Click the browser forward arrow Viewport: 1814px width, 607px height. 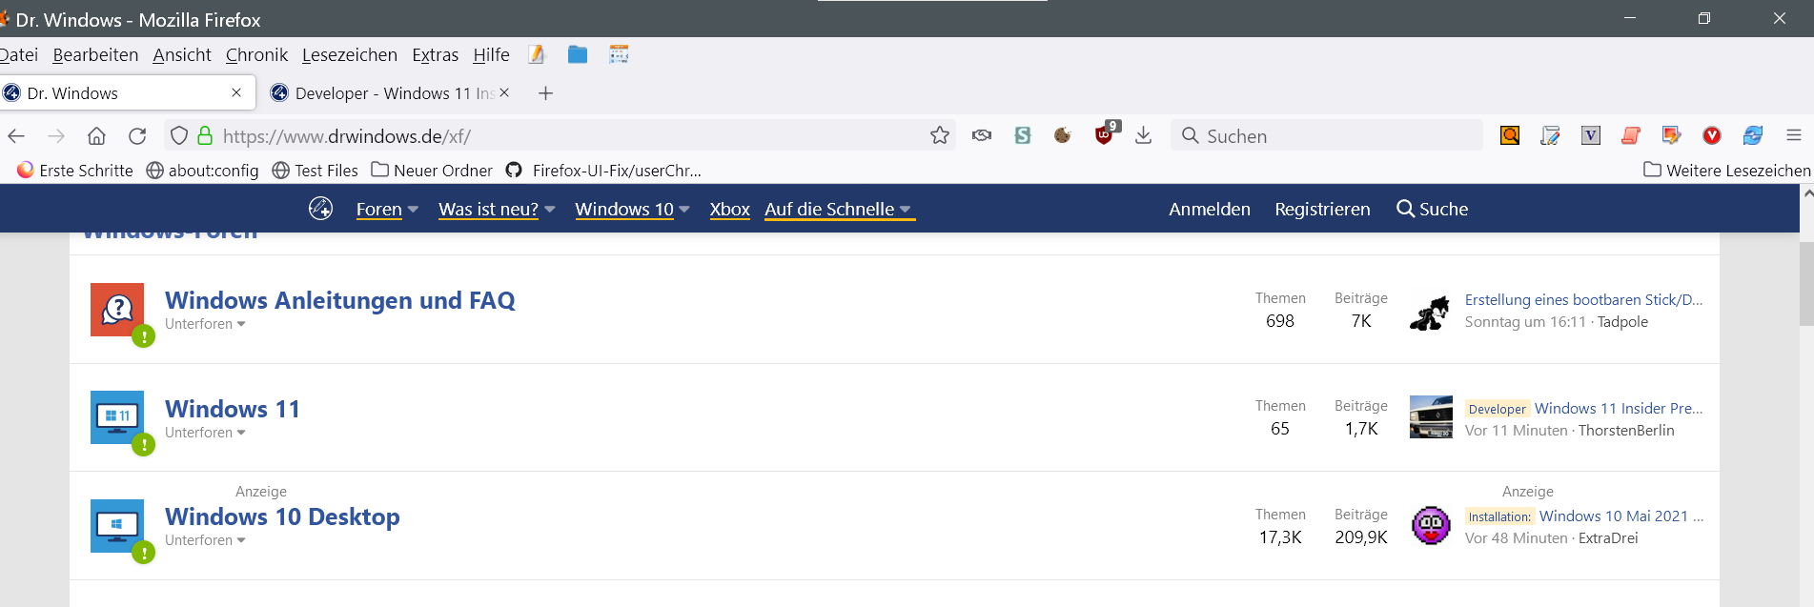56,136
